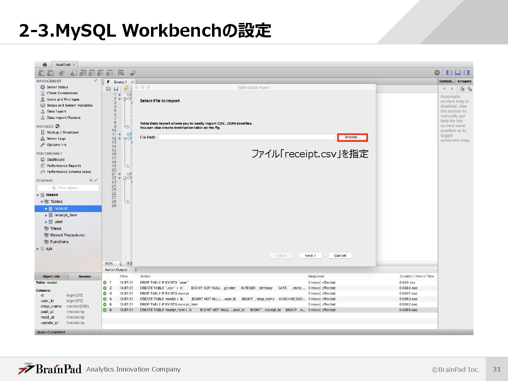The image size is (508, 381).
Task: Close the Query 1 tab
Action: (x=132, y=82)
